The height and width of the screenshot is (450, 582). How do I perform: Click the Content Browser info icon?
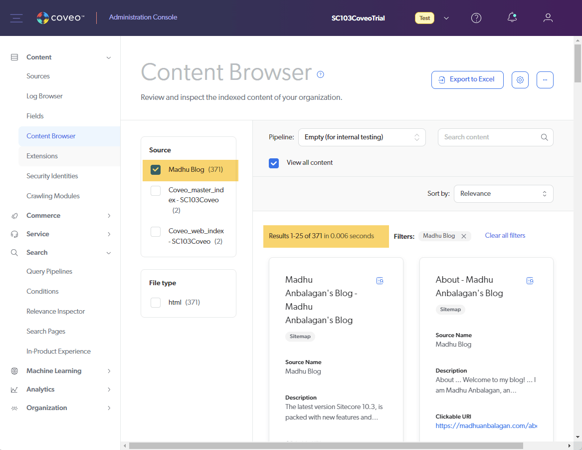[321, 74]
